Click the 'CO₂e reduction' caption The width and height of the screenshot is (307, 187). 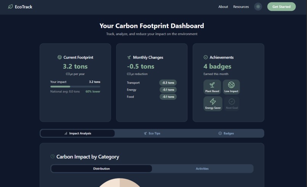(137, 74)
